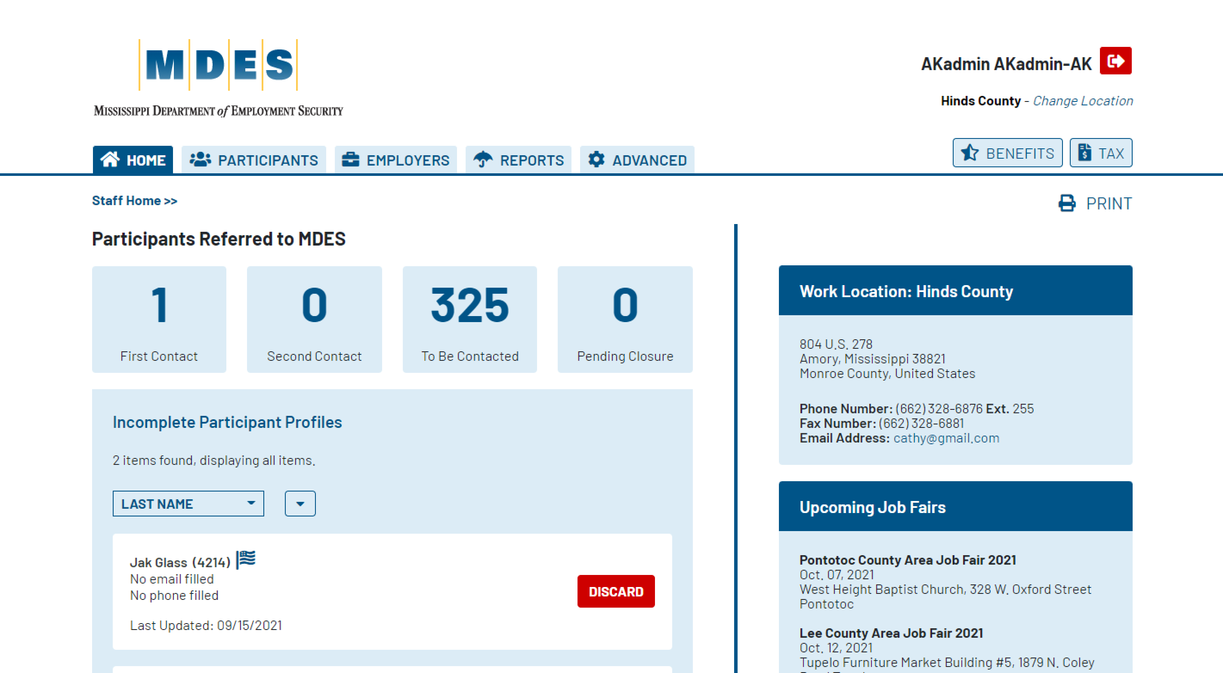
Task: Open the sort order arrow dropdown
Action: click(300, 504)
